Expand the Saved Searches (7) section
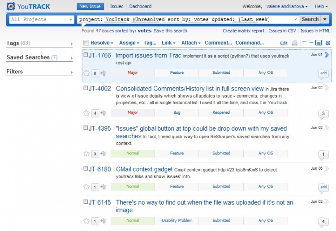The image size is (336, 231). coord(39,57)
